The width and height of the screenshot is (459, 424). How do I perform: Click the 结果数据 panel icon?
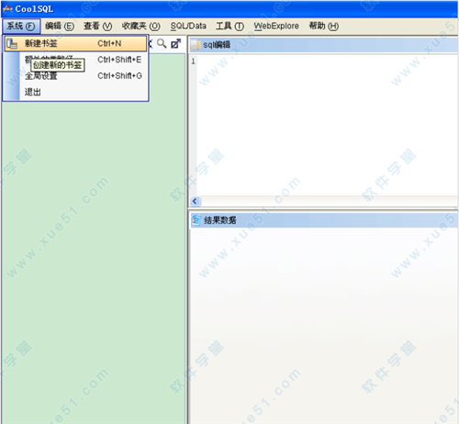[x=196, y=220]
